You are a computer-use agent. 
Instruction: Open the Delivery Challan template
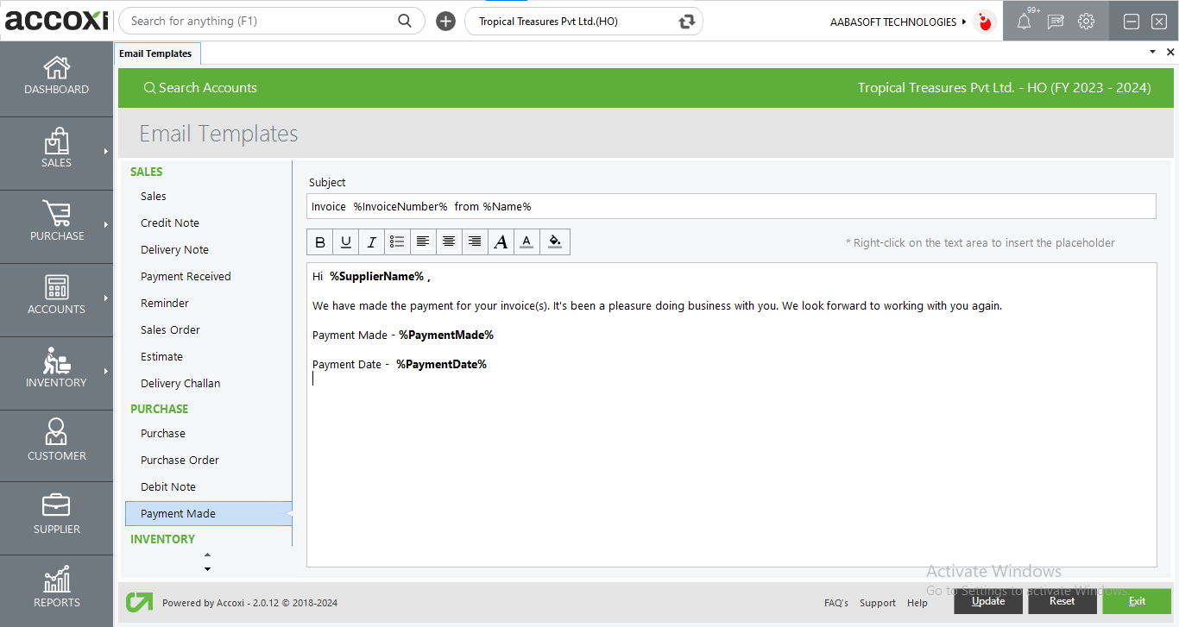[x=180, y=383]
